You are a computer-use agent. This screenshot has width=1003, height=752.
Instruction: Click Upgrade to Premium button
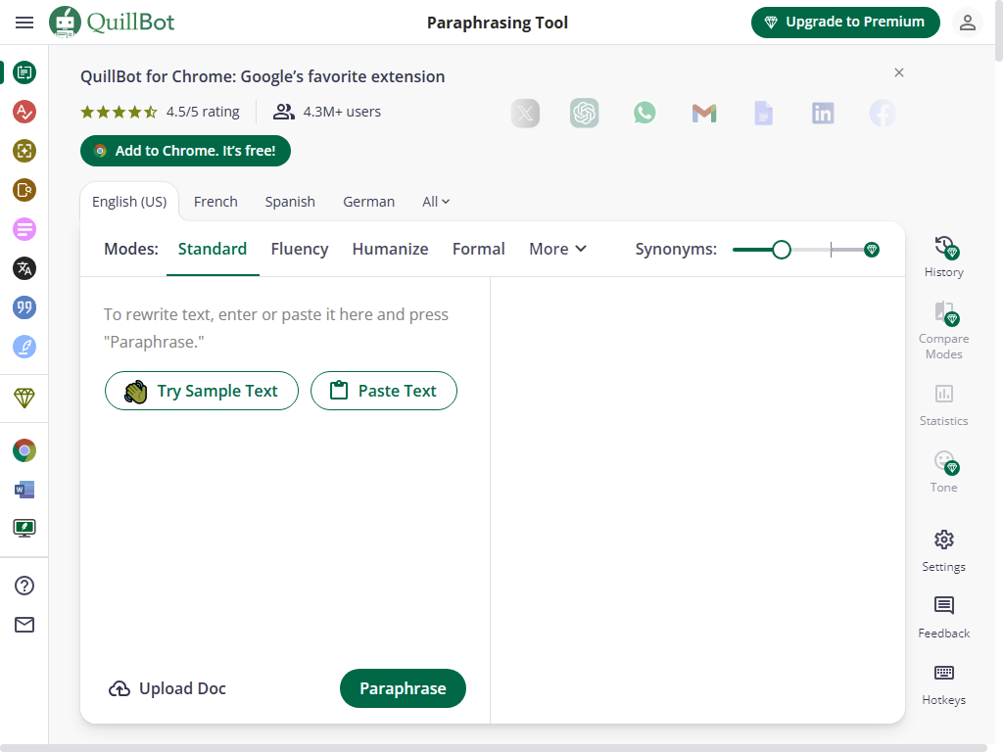(845, 23)
